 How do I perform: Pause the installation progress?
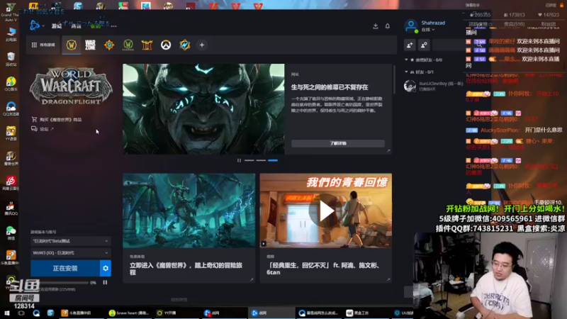(x=105, y=282)
